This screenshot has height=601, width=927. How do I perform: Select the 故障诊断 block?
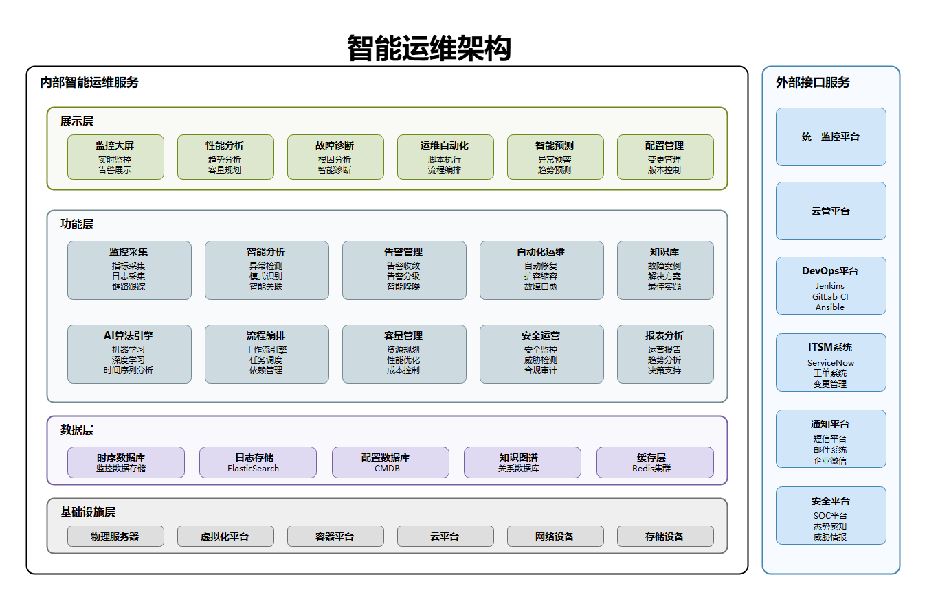pyautogui.click(x=335, y=157)
